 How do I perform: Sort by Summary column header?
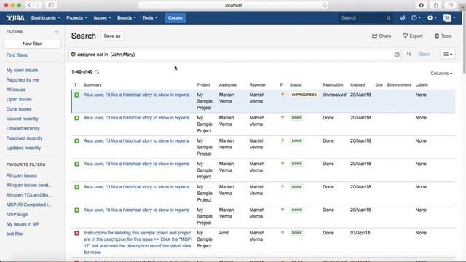[x=92, y=85]
